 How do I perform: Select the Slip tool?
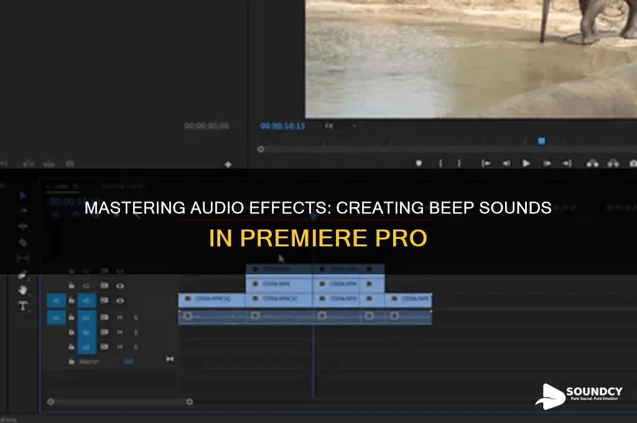[23, 258]
